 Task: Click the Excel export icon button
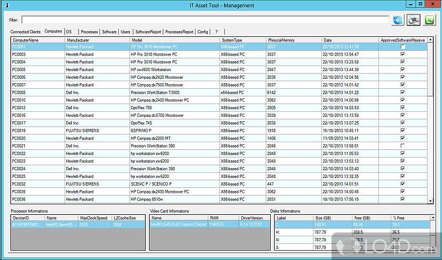point(429,20)
